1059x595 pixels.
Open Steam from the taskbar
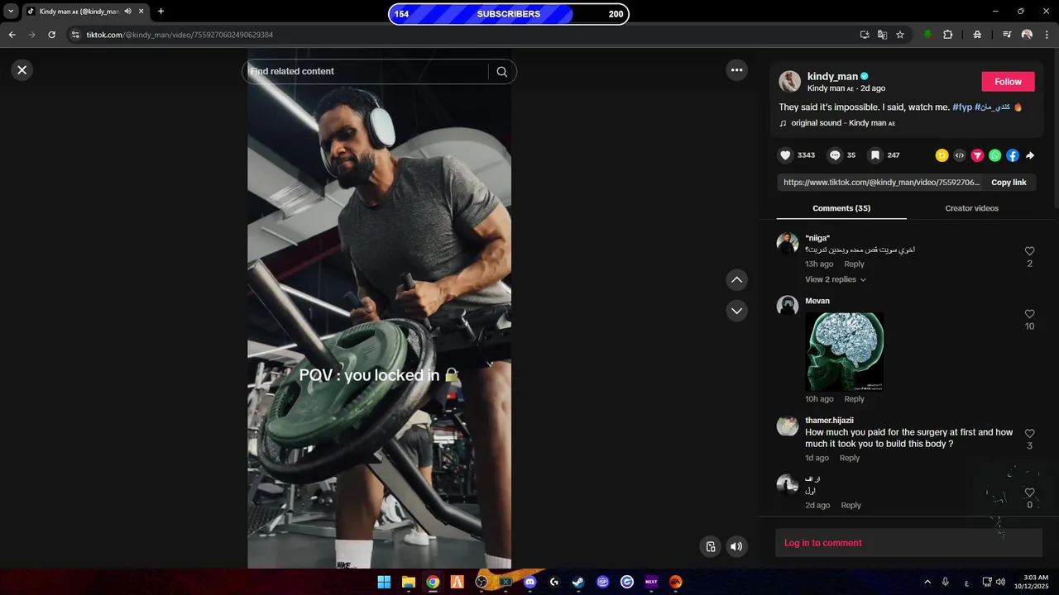[x=578, y=582]
